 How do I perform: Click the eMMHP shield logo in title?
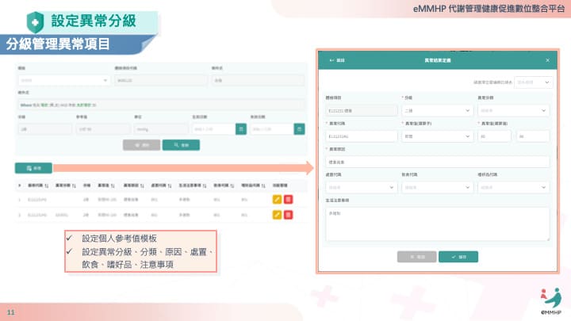point(35,21)
